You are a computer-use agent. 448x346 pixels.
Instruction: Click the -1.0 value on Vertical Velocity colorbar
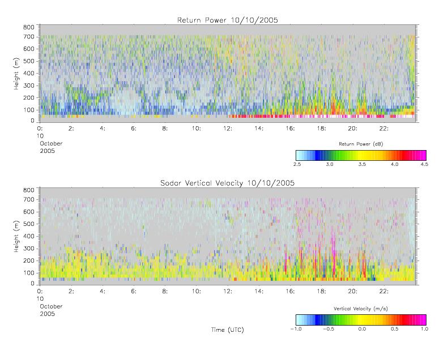(x=296, y=329)
